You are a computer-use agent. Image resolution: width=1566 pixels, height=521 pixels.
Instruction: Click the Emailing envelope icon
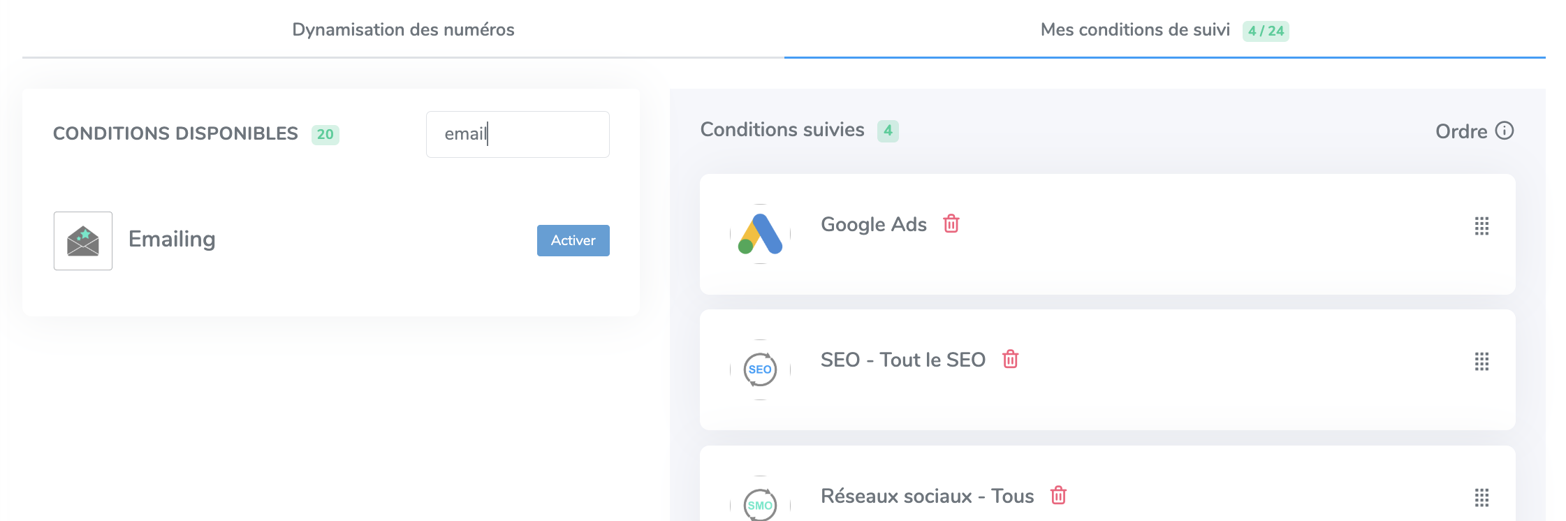tap(83, 241)
